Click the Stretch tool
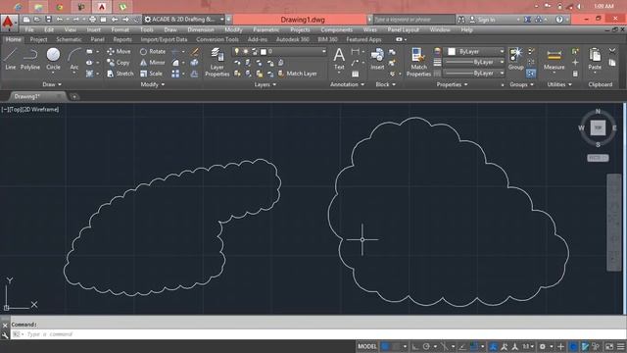The image size is (627, 353). pos(121,74)
